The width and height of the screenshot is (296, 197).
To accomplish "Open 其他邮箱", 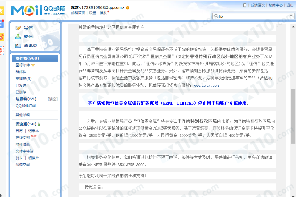I will click(23, 115).
